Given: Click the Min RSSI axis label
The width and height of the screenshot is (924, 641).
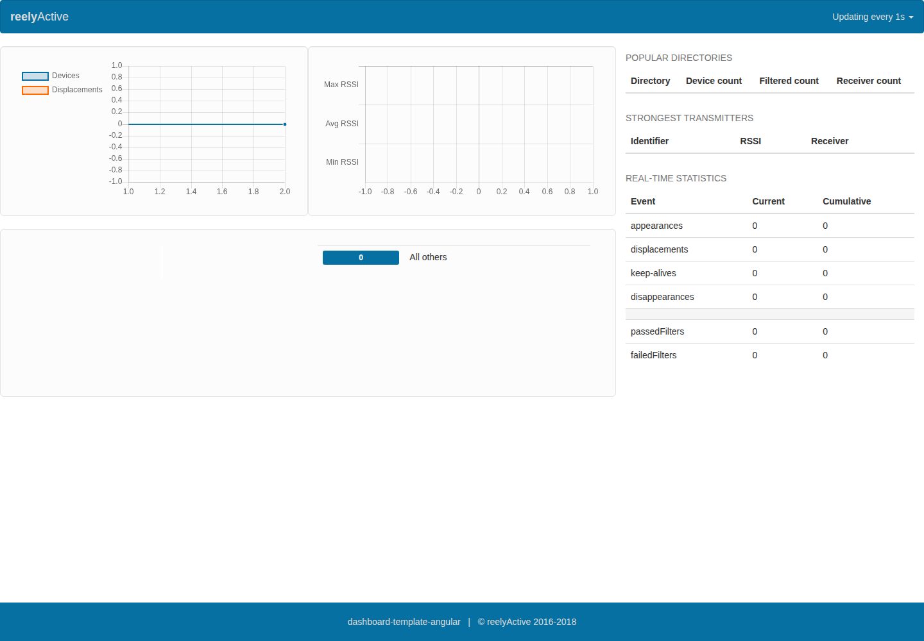Looking at the screenshot, I should (342, 162).
